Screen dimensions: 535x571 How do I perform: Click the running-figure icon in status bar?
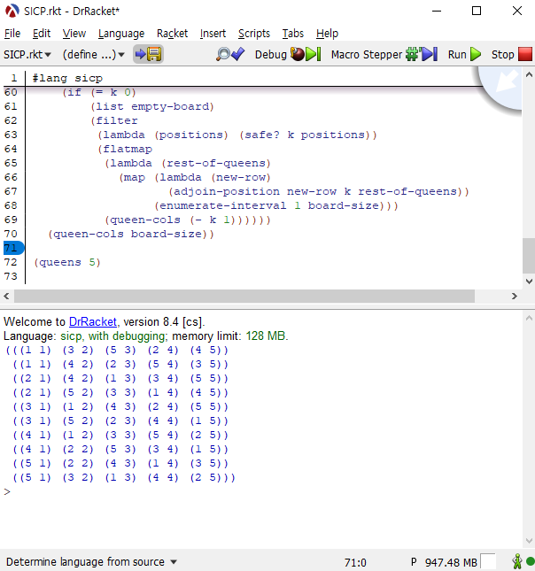(x=517, y=562)
